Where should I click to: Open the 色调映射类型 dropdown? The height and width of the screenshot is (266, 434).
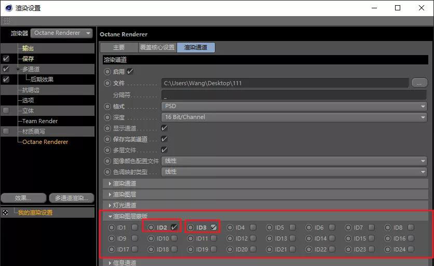(294, 172)
